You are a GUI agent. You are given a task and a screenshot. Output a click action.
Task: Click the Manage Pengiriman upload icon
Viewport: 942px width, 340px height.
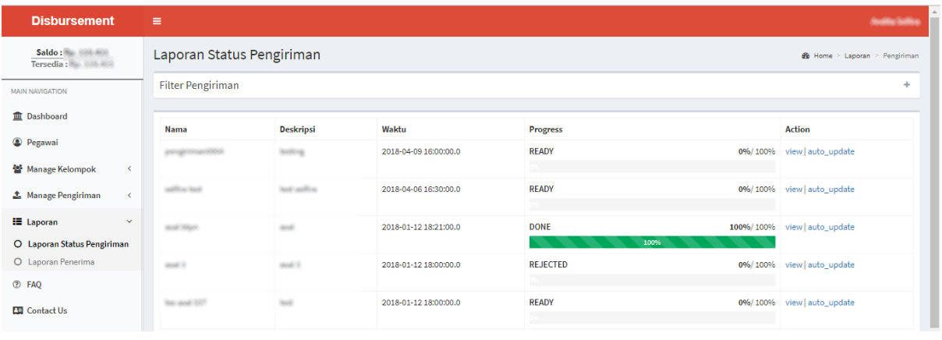[x=17, y=196]
